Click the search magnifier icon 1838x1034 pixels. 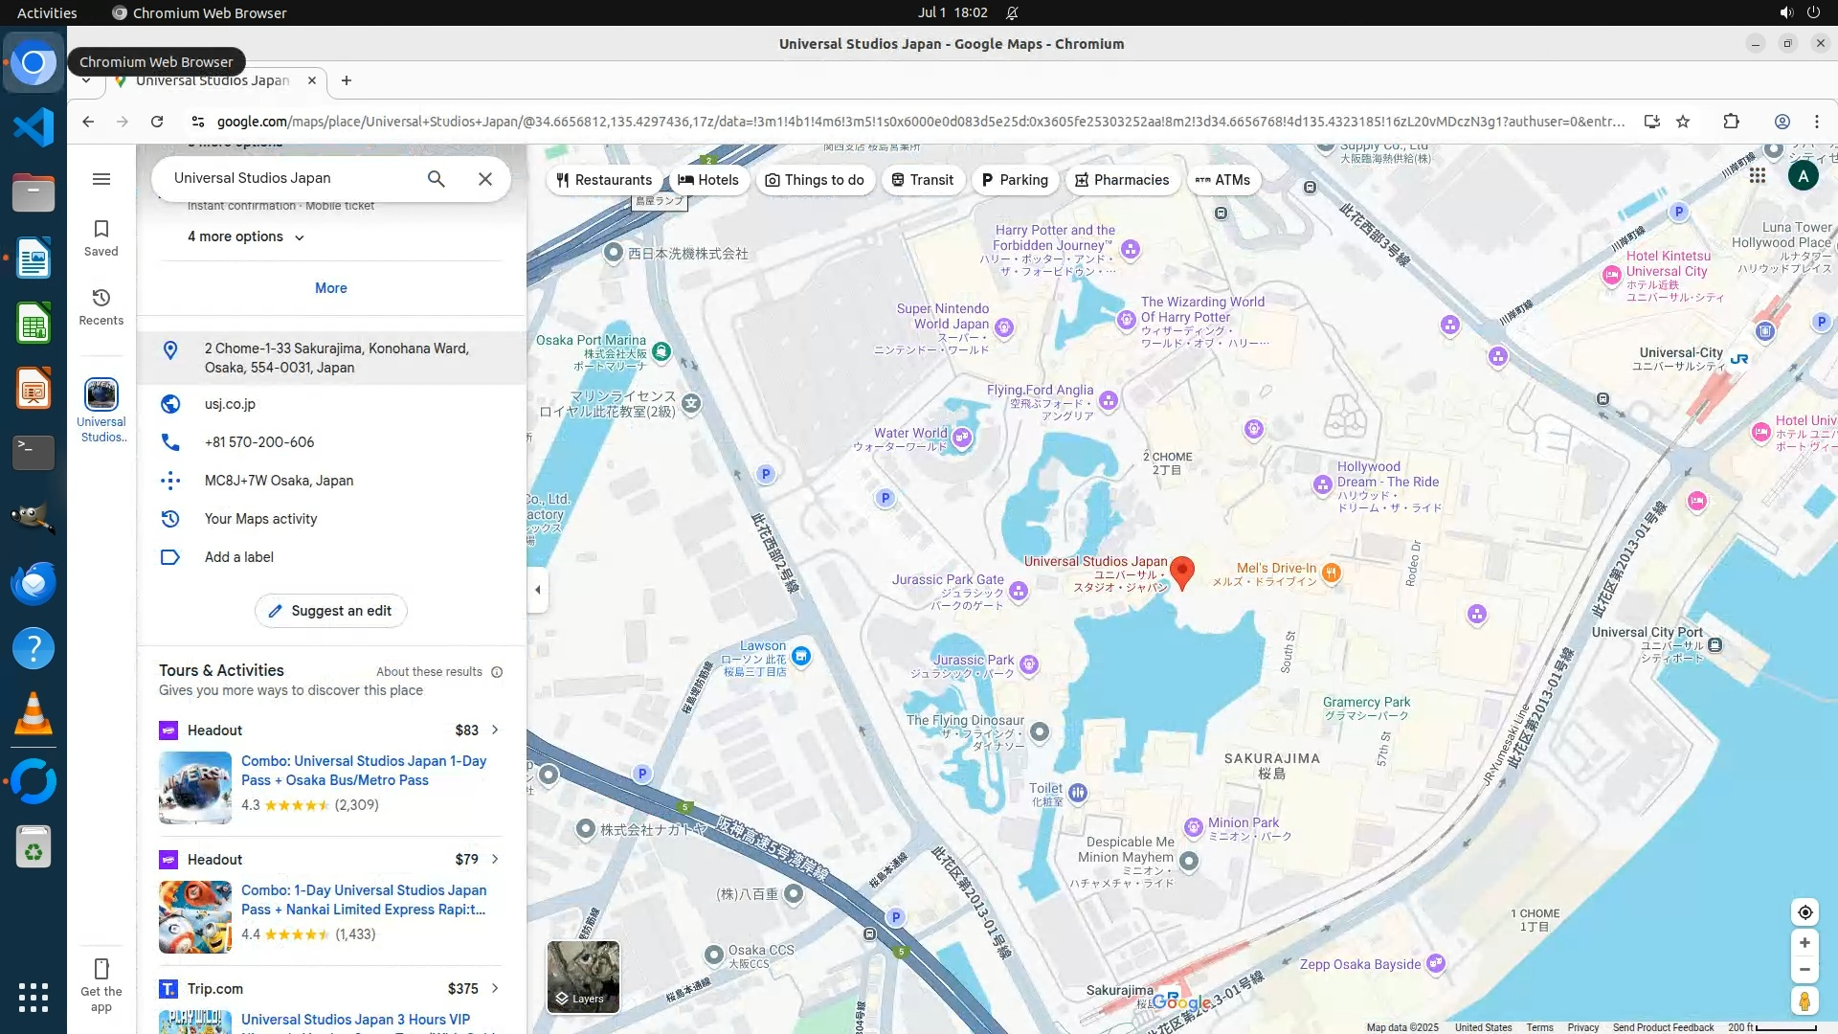click(x=436, y=179)
